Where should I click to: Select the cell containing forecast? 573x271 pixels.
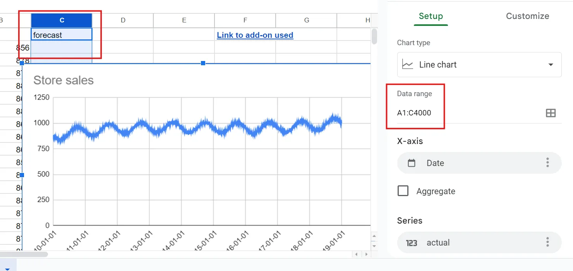point(61,34)
